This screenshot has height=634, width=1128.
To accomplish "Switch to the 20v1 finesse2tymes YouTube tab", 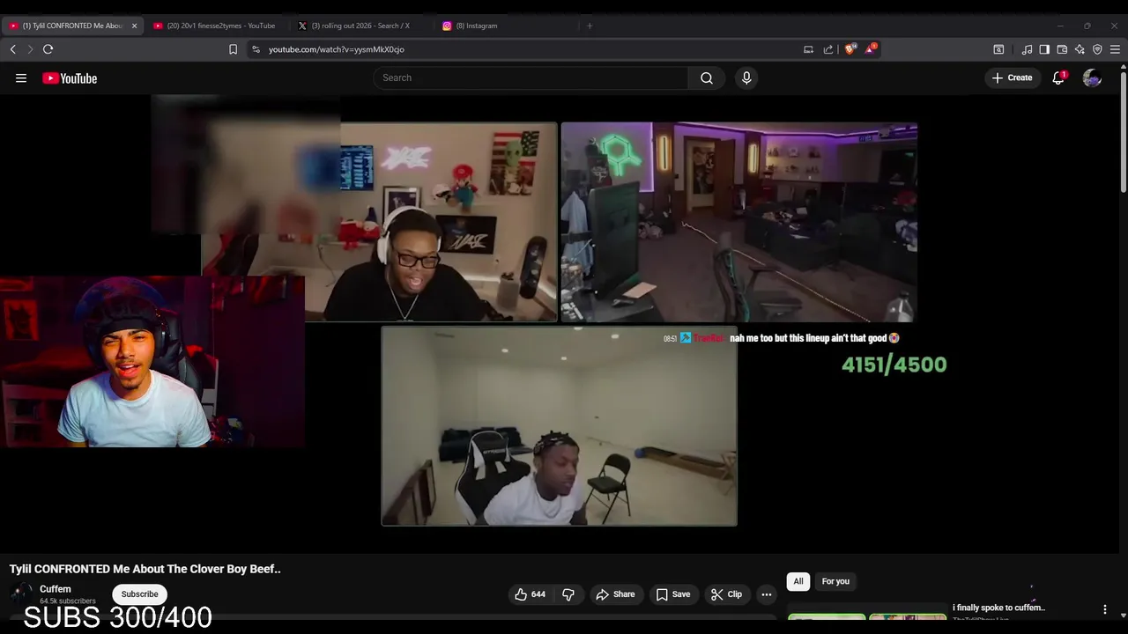I will click(x=214, y=26).
